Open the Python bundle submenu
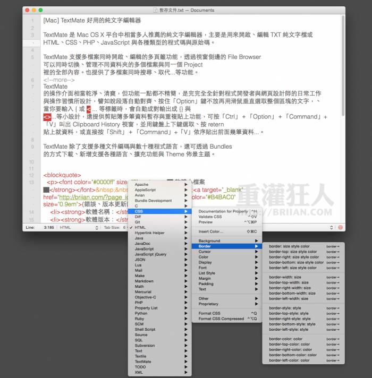This screenshot has height=378, width=372. [x=160, y=313]
